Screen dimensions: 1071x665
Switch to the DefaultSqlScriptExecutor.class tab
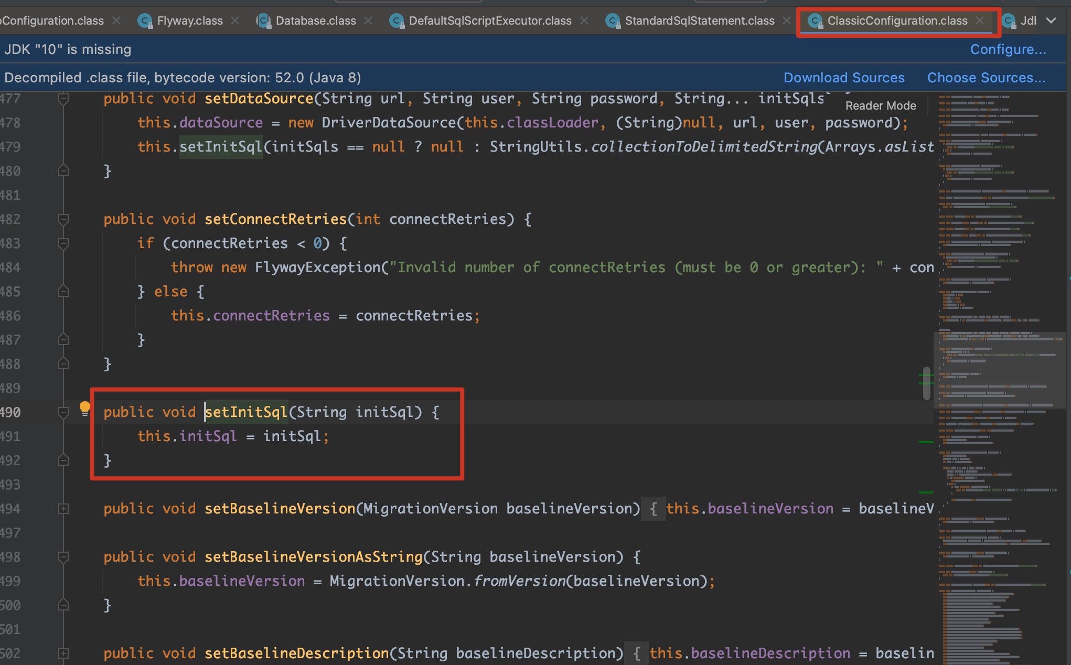point(490,21)
